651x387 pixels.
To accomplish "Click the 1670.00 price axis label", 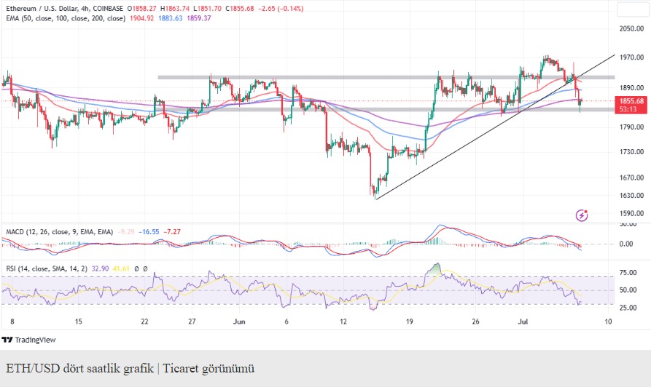I will tap(631, 177).
